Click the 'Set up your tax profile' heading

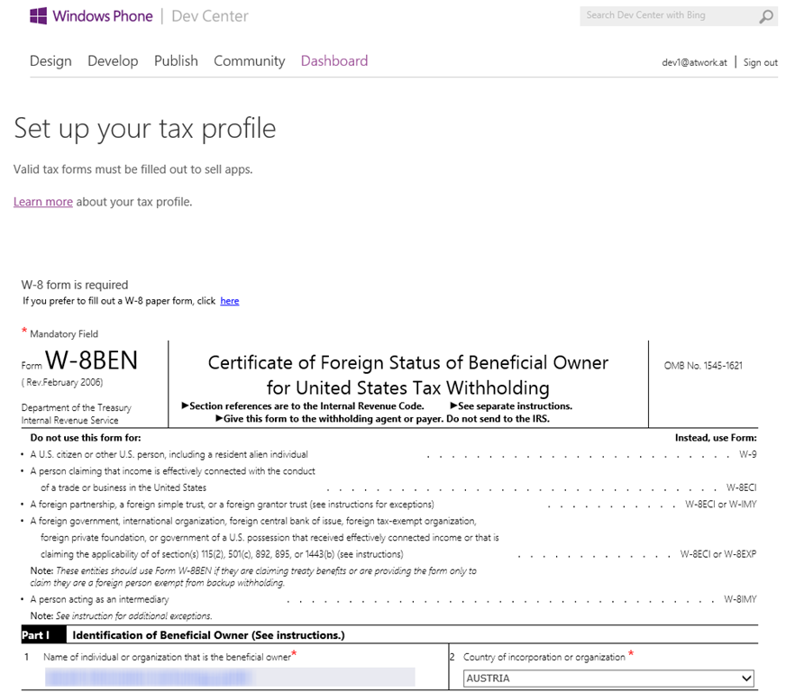145,128
